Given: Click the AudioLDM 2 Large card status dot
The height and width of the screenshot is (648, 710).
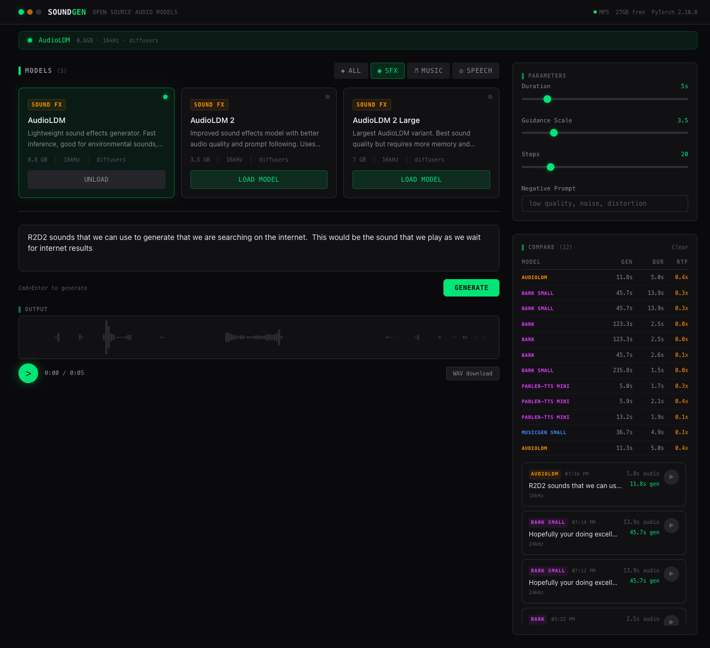Looking at the screenshot, I should click(x=490, y=97).
